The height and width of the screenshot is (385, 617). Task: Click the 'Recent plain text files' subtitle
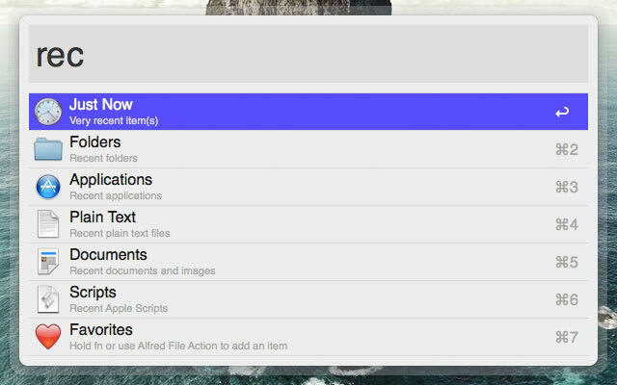coord(120,233)
